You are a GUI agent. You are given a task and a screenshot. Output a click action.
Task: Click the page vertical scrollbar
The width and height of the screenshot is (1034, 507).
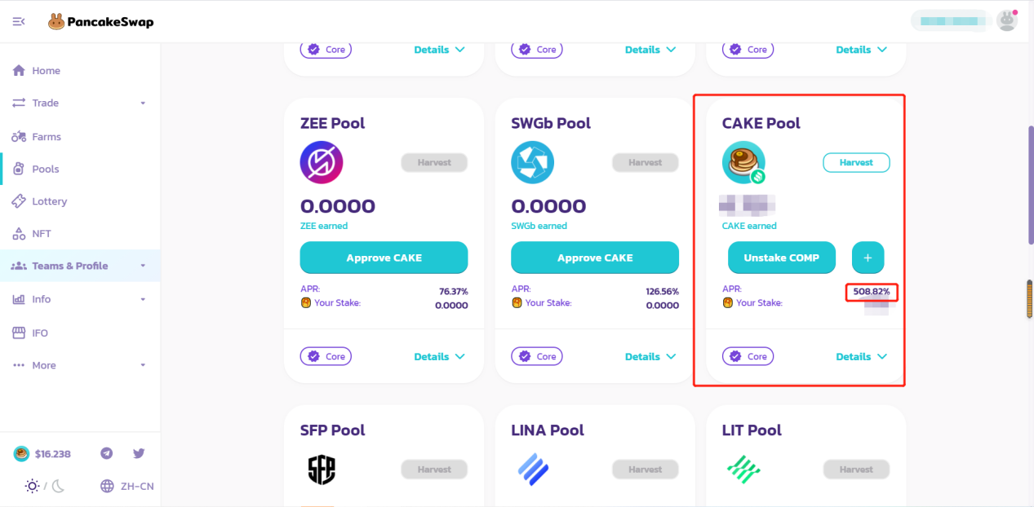[1030, 187]
